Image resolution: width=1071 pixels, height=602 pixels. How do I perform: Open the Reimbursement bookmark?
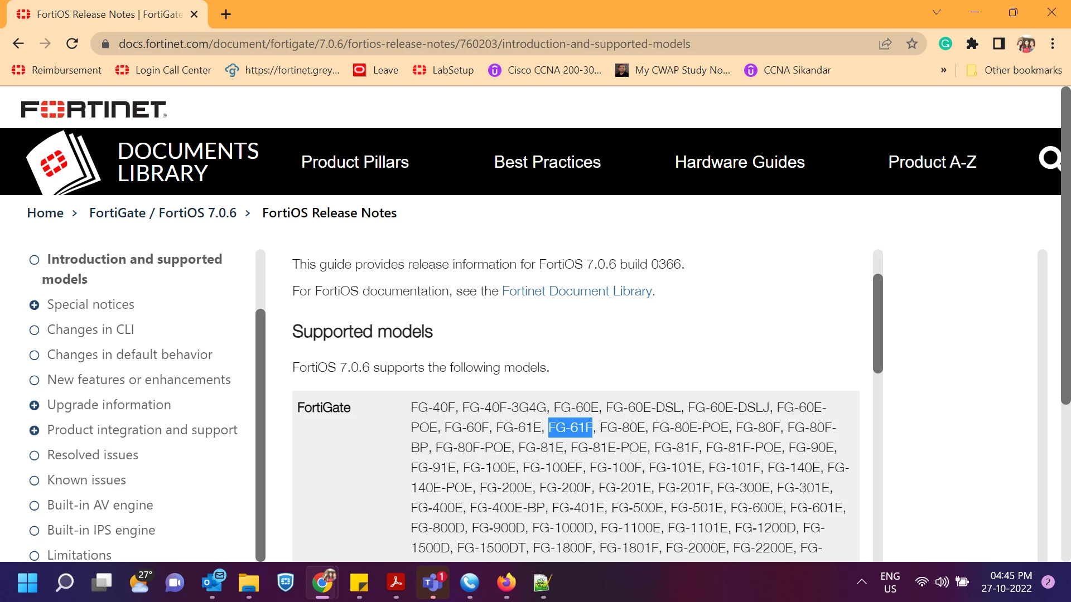coord(56,70)
